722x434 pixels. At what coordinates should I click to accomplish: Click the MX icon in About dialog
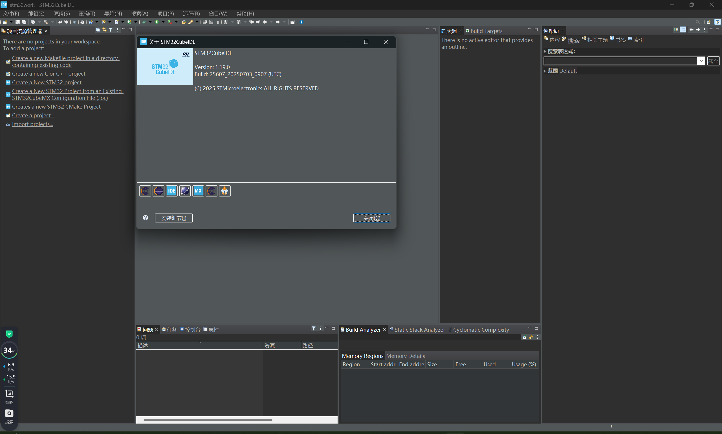tap(198, 191)
